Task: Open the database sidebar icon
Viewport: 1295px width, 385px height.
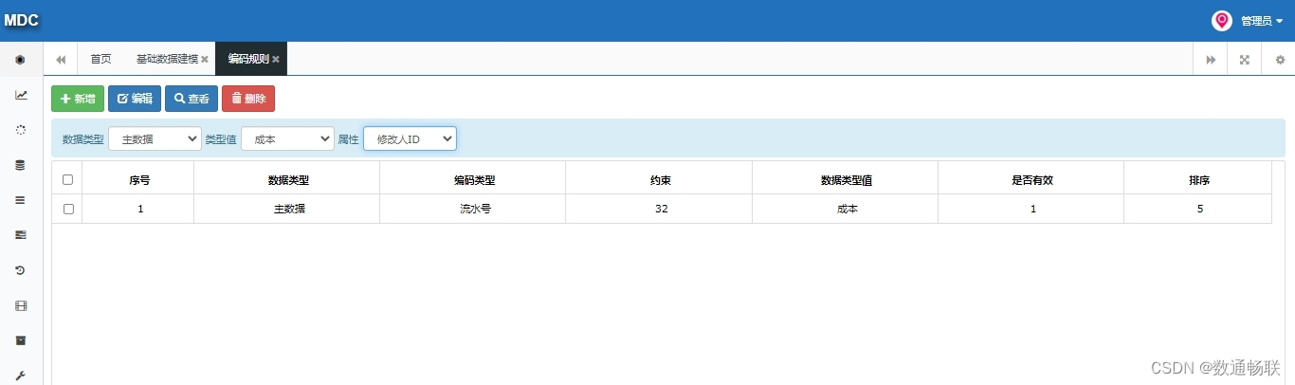Action: pos(21,165)
